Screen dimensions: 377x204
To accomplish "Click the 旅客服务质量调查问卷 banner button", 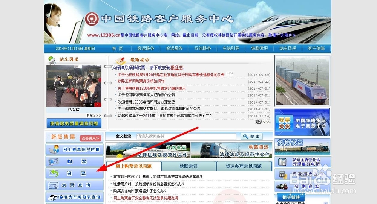I will 74,123.
